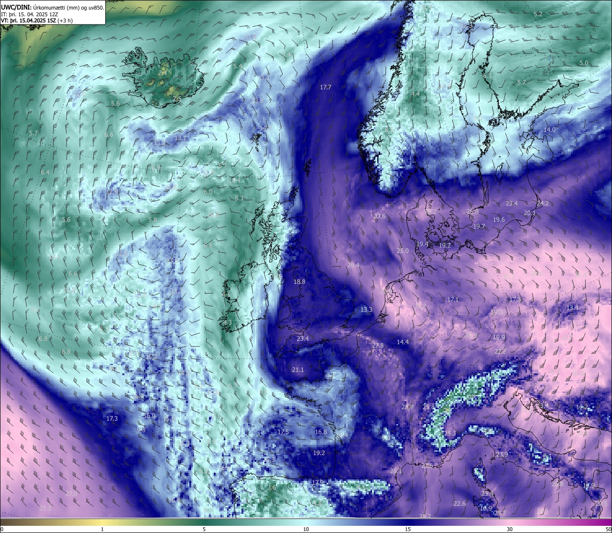Click the 6.4 value at the left edge
The image size is (612, 533).
pos(45,172)
